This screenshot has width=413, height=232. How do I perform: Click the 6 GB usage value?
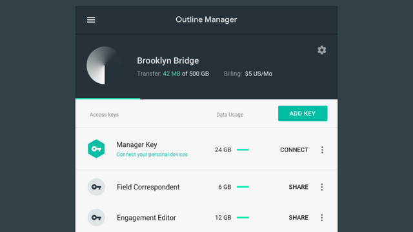[x=225, y=187]
